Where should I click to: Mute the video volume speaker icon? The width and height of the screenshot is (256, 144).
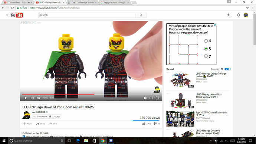pos(38,98)
